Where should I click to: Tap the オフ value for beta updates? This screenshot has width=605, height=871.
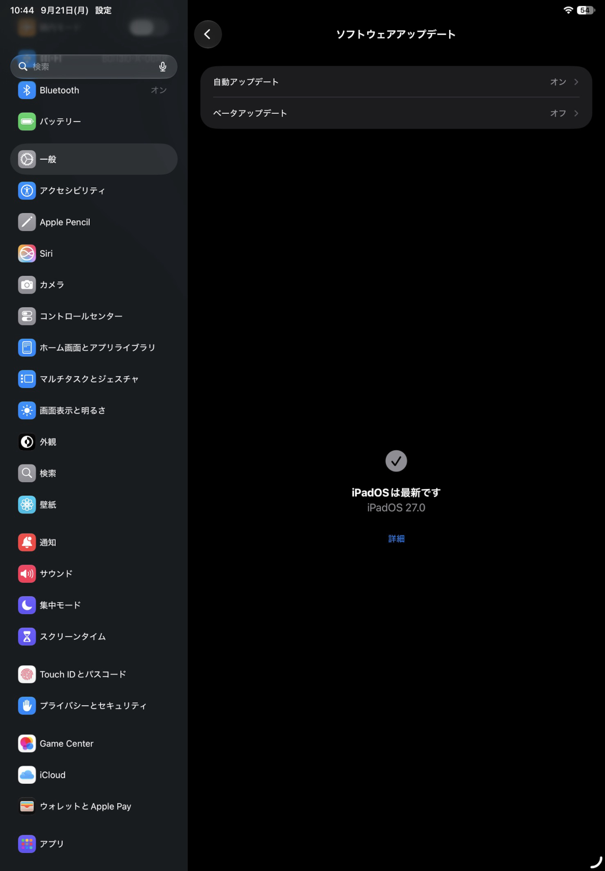[x=558, y=113]
